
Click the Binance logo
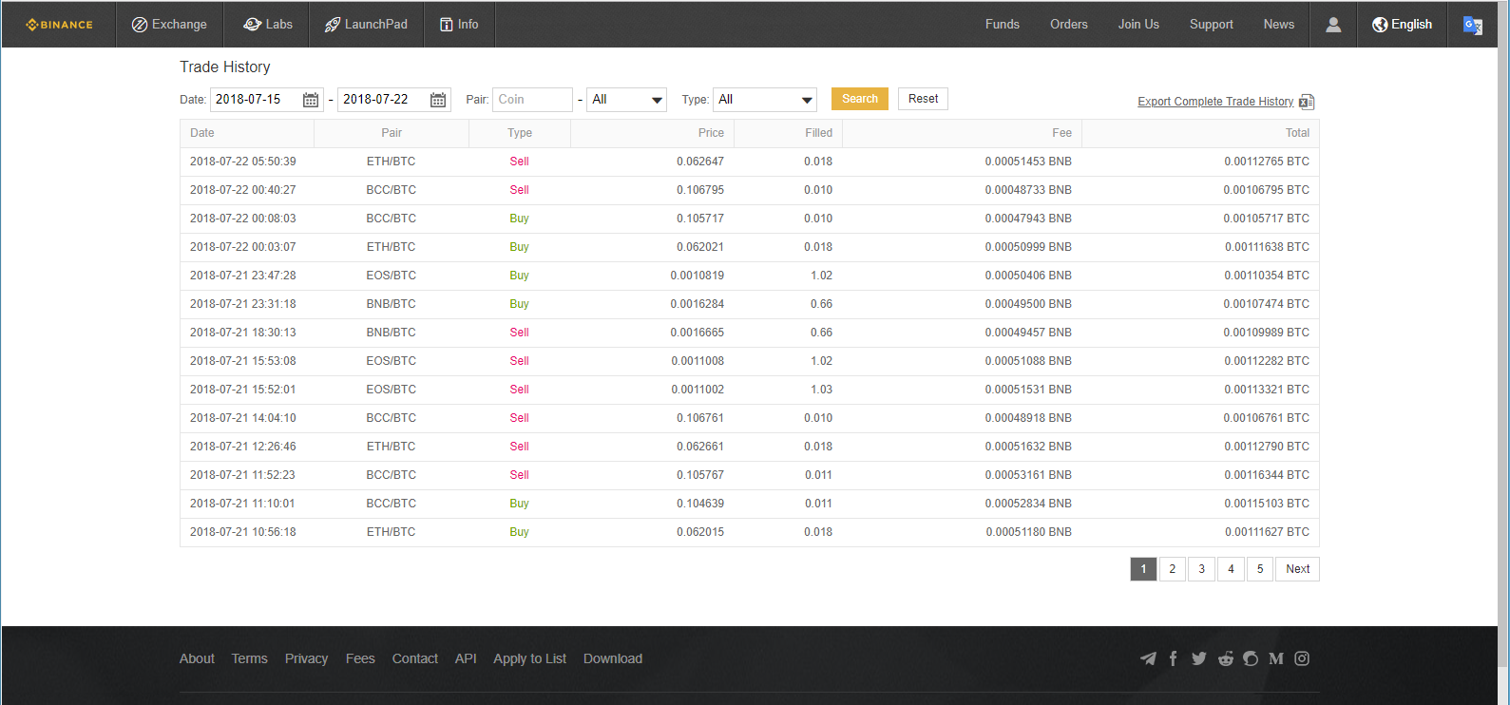59,25
